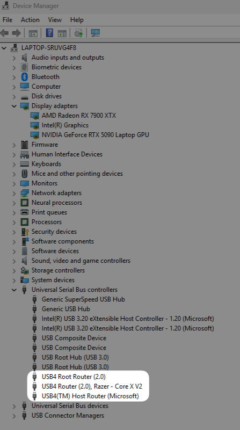Expand the Software devices category

14,251
